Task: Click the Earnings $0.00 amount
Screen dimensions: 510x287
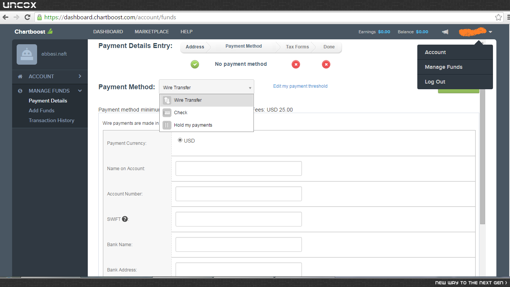Action: (x=384, y=32)
